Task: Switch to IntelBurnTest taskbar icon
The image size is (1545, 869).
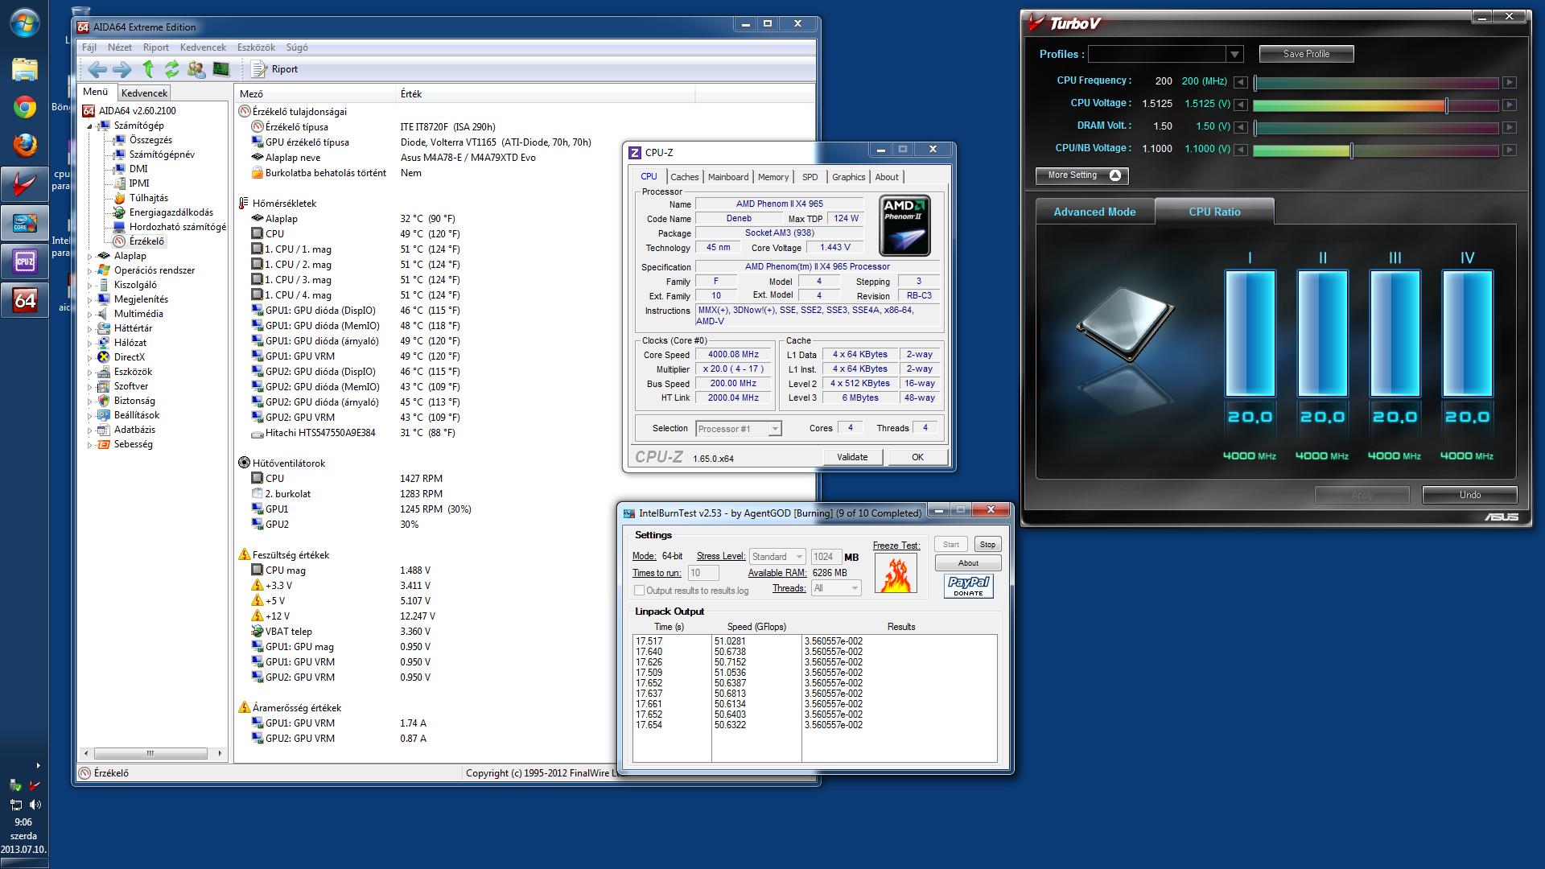Action: point(25,223)
